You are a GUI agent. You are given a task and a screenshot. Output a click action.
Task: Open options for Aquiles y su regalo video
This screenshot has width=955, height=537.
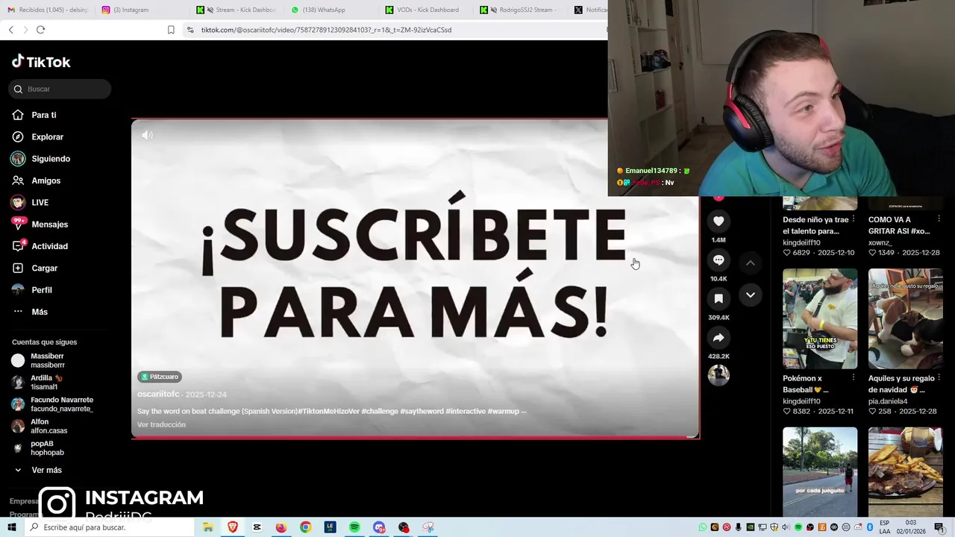939,379
